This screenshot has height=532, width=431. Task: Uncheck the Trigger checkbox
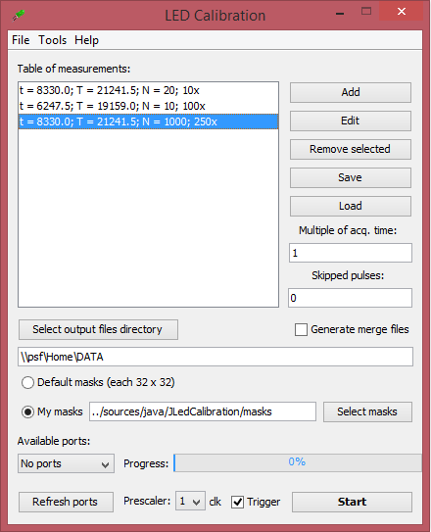click(237, 502)
